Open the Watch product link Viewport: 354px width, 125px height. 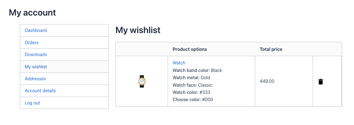[x=179, y=63]
